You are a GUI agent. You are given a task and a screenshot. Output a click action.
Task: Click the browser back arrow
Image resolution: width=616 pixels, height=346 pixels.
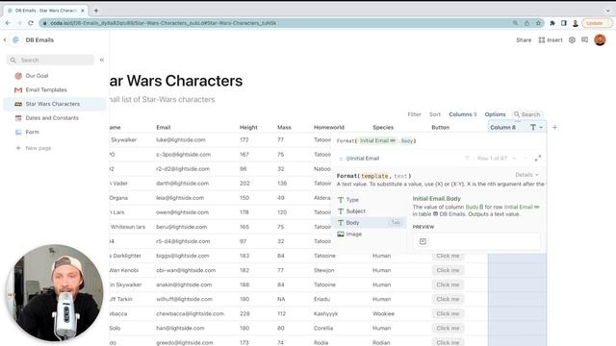(x=8, y=23)
